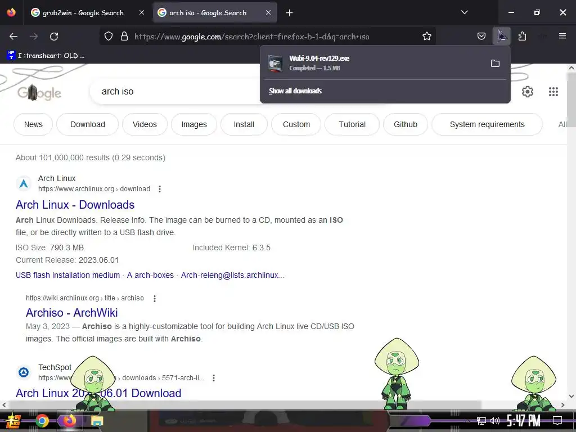Save page to Pocket icon
The width and height of the screenshot is (576, 432).
tap(481, 37)
